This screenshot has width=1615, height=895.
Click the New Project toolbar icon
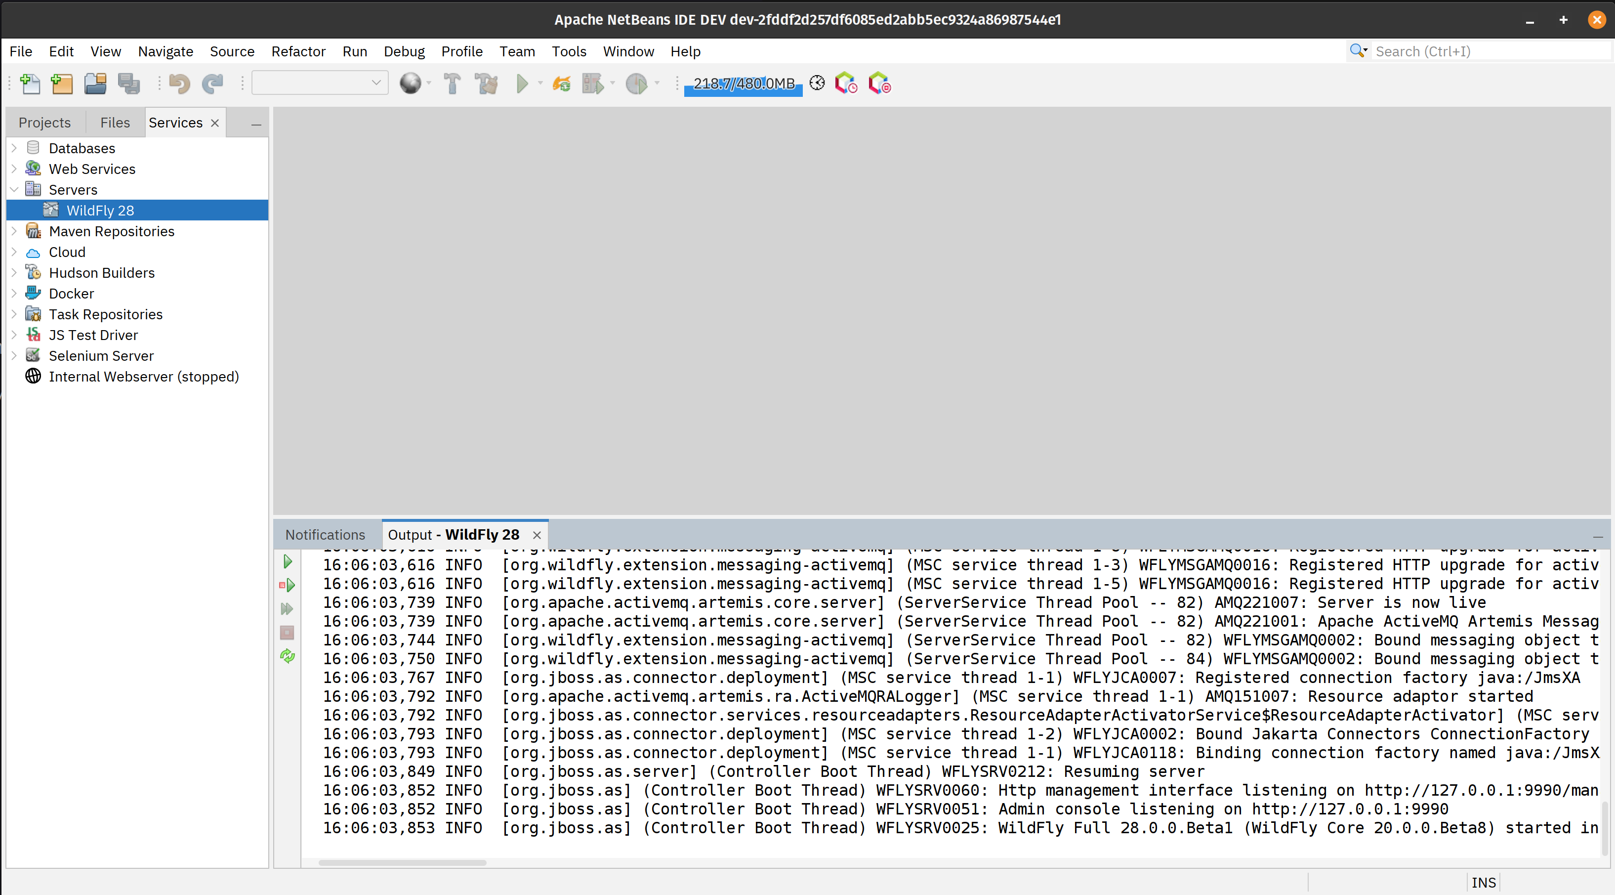(61, 84)
